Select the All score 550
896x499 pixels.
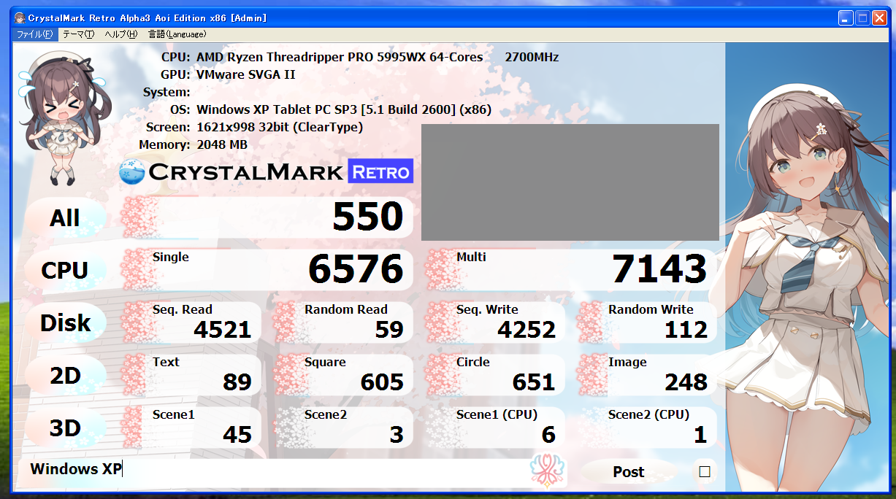(x=367, y=217)
